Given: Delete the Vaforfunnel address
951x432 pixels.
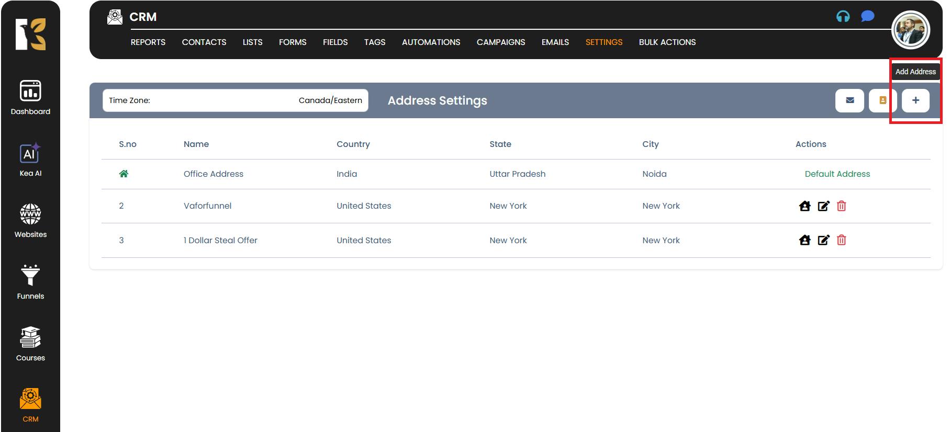Looking at the screenshot, I should tap(841, 206).
